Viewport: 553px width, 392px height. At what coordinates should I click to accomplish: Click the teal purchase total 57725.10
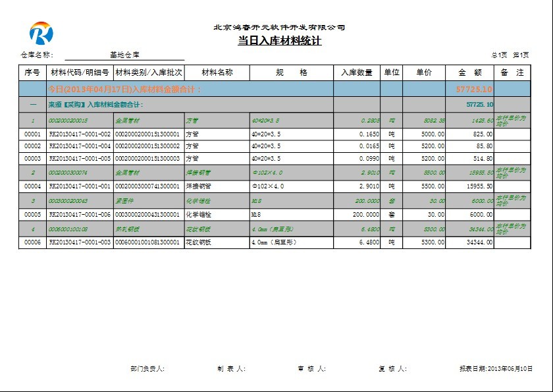point(480,105)
